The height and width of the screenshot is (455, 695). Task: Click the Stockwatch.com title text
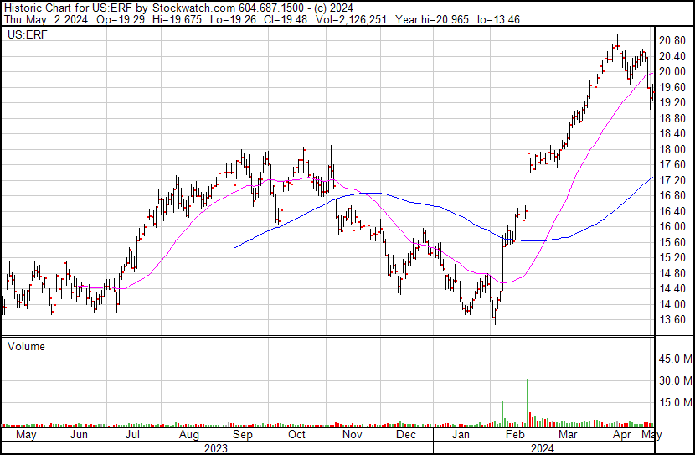(x=193, y=8)
